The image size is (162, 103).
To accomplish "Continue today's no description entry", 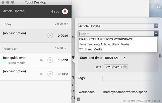I will pyautogui.click(x=50, y=36).
